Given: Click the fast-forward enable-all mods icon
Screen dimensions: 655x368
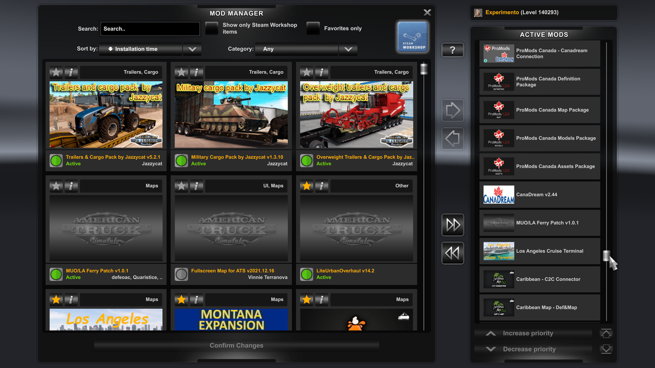Looking at the screenshot, I should pyautogui.click(x=452, y=224).
